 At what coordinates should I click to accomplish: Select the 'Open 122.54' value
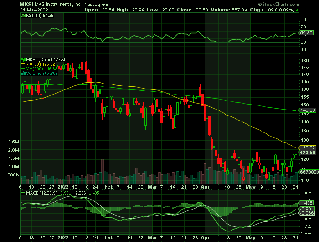pyautogui.click(x=99, y=10)
